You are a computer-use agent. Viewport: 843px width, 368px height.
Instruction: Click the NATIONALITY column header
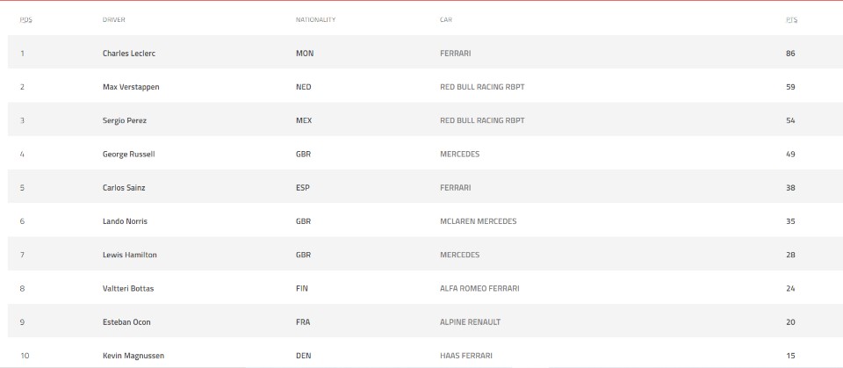point(315,19)
